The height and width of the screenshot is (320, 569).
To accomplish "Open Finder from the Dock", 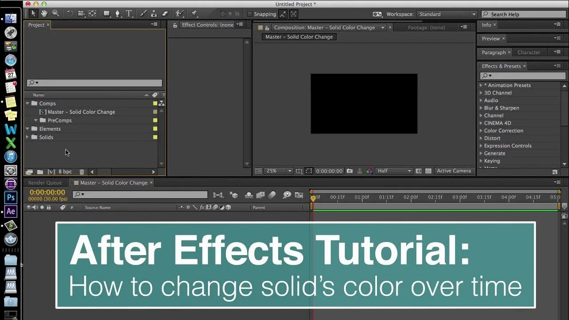I will 11,19.
